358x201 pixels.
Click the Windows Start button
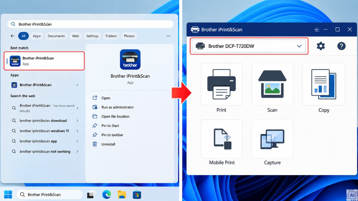(8, 195)
